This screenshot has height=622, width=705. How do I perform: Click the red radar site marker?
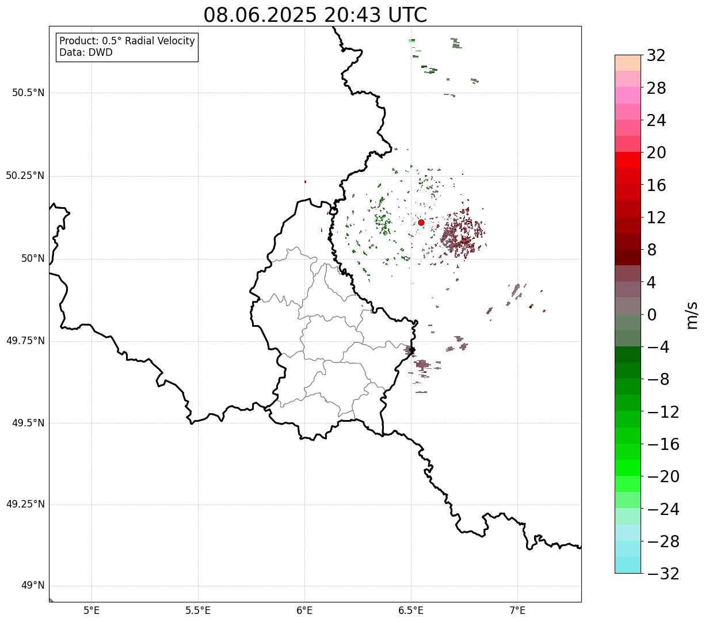pyautogui.click(x=421, y=222)
